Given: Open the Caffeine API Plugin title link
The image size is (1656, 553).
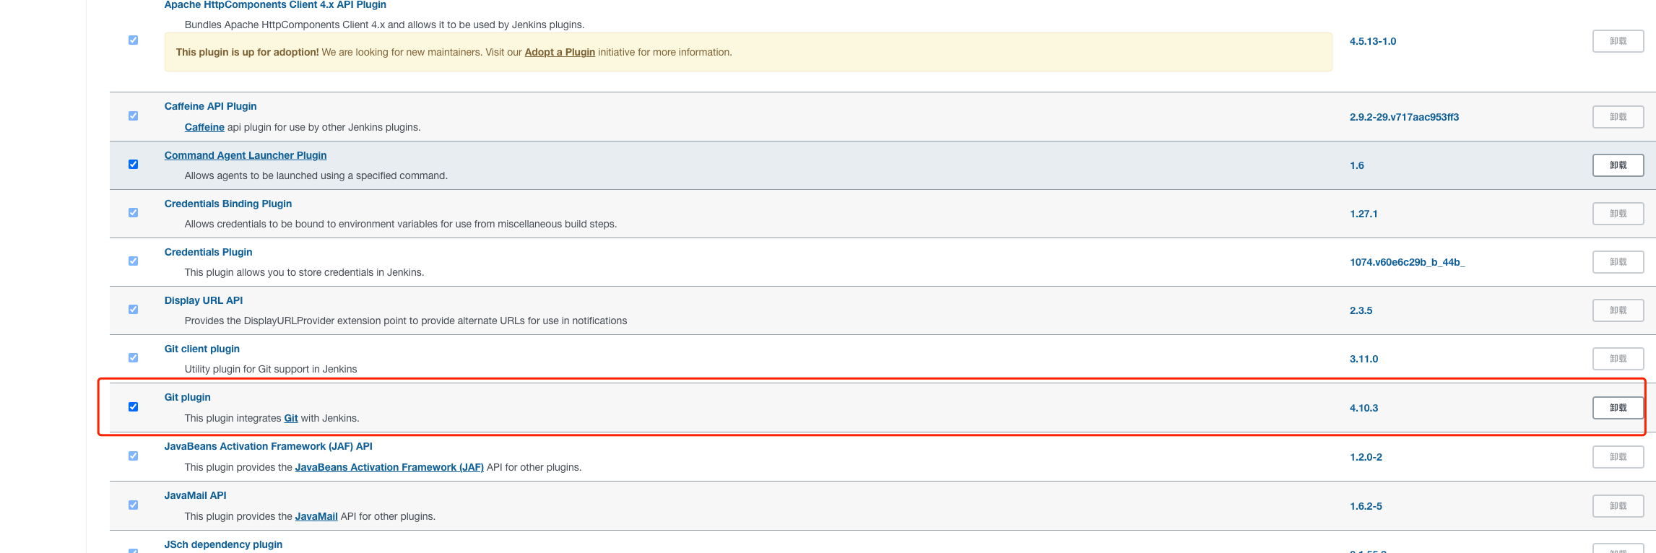Looking at the screenshot, I should pos(210,106).
